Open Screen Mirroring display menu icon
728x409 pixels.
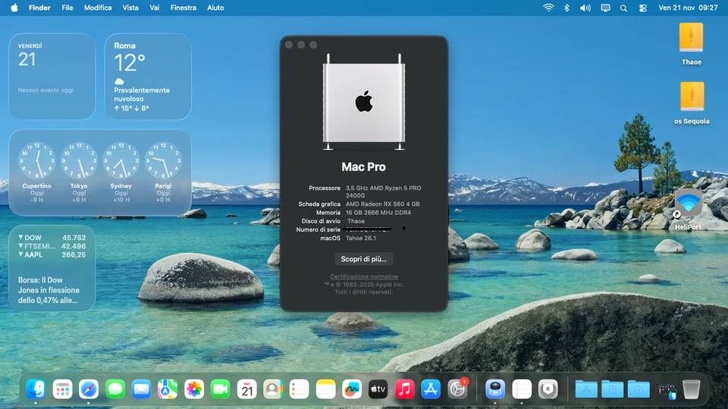click(605, 8)
